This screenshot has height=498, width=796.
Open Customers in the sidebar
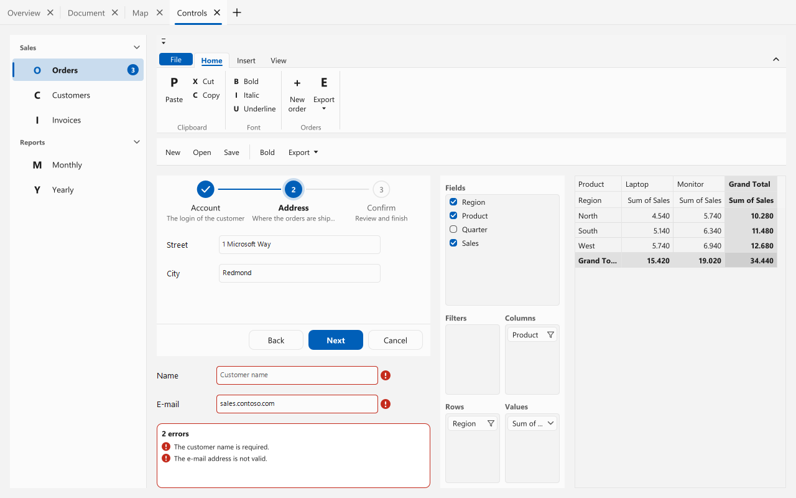pos(78,95)
